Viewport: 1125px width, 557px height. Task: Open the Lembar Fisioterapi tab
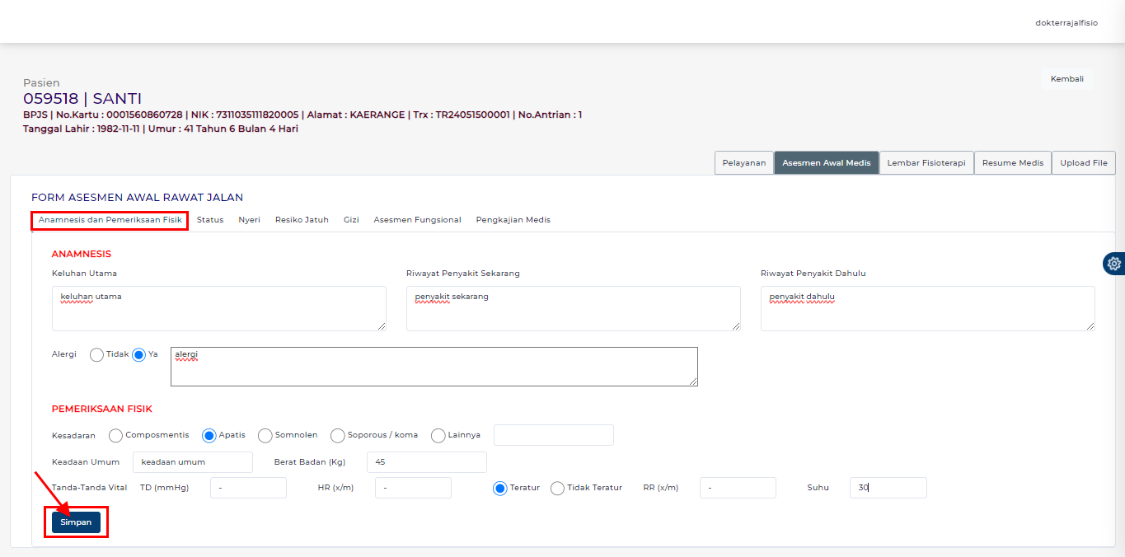point(926,163)
